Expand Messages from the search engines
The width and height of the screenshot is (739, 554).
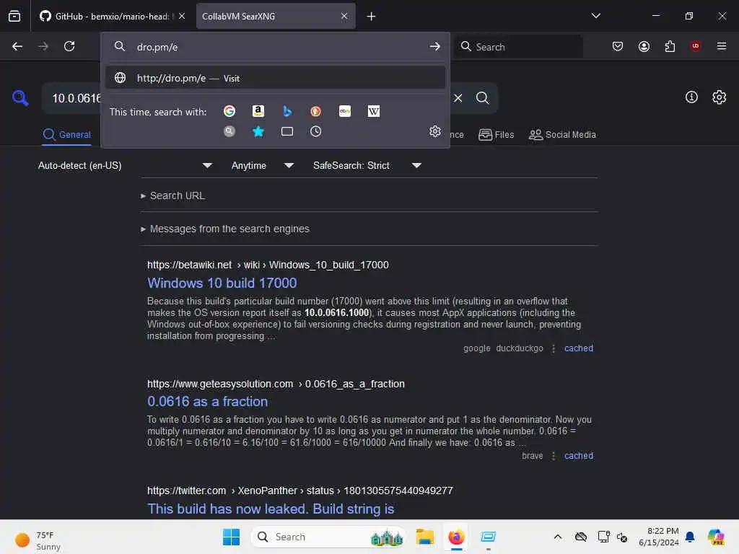pos(225,229)
